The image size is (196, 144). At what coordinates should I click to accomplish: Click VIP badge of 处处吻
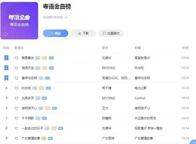(x=41, y=88)
